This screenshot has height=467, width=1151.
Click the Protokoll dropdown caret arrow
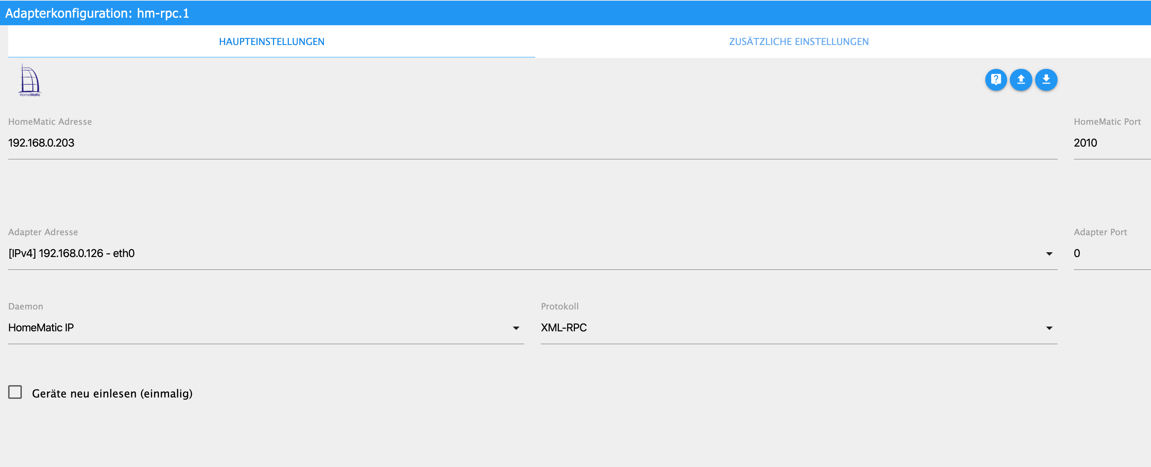coord(1049,328)
